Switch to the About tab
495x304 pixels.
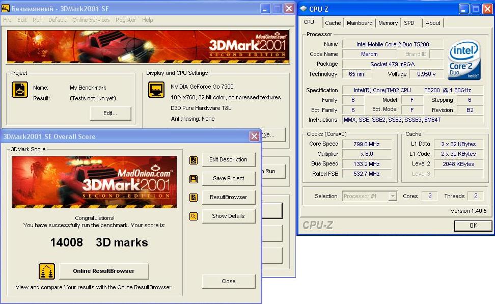[x=432, y=23]
